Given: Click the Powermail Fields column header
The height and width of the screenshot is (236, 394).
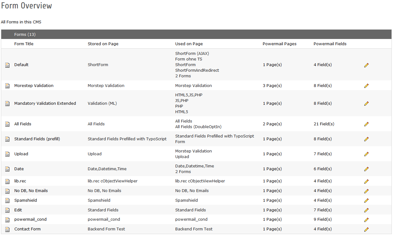Looking at the screenshot, I should pyautogui.click(x=330, y=44).
